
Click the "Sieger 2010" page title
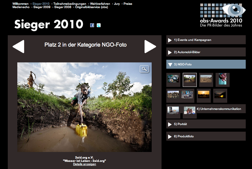pos(49,24)
